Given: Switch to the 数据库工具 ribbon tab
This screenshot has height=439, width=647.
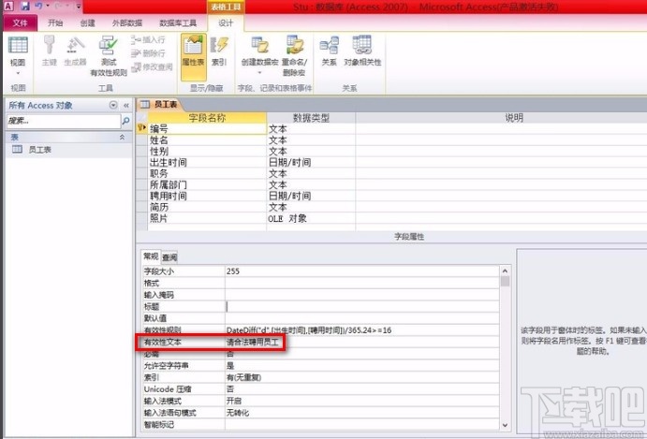Looking at the screenshot, I should (x=178, y=23).
